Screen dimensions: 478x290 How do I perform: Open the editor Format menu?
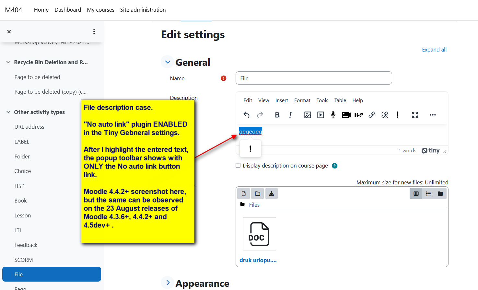(302, 100)
